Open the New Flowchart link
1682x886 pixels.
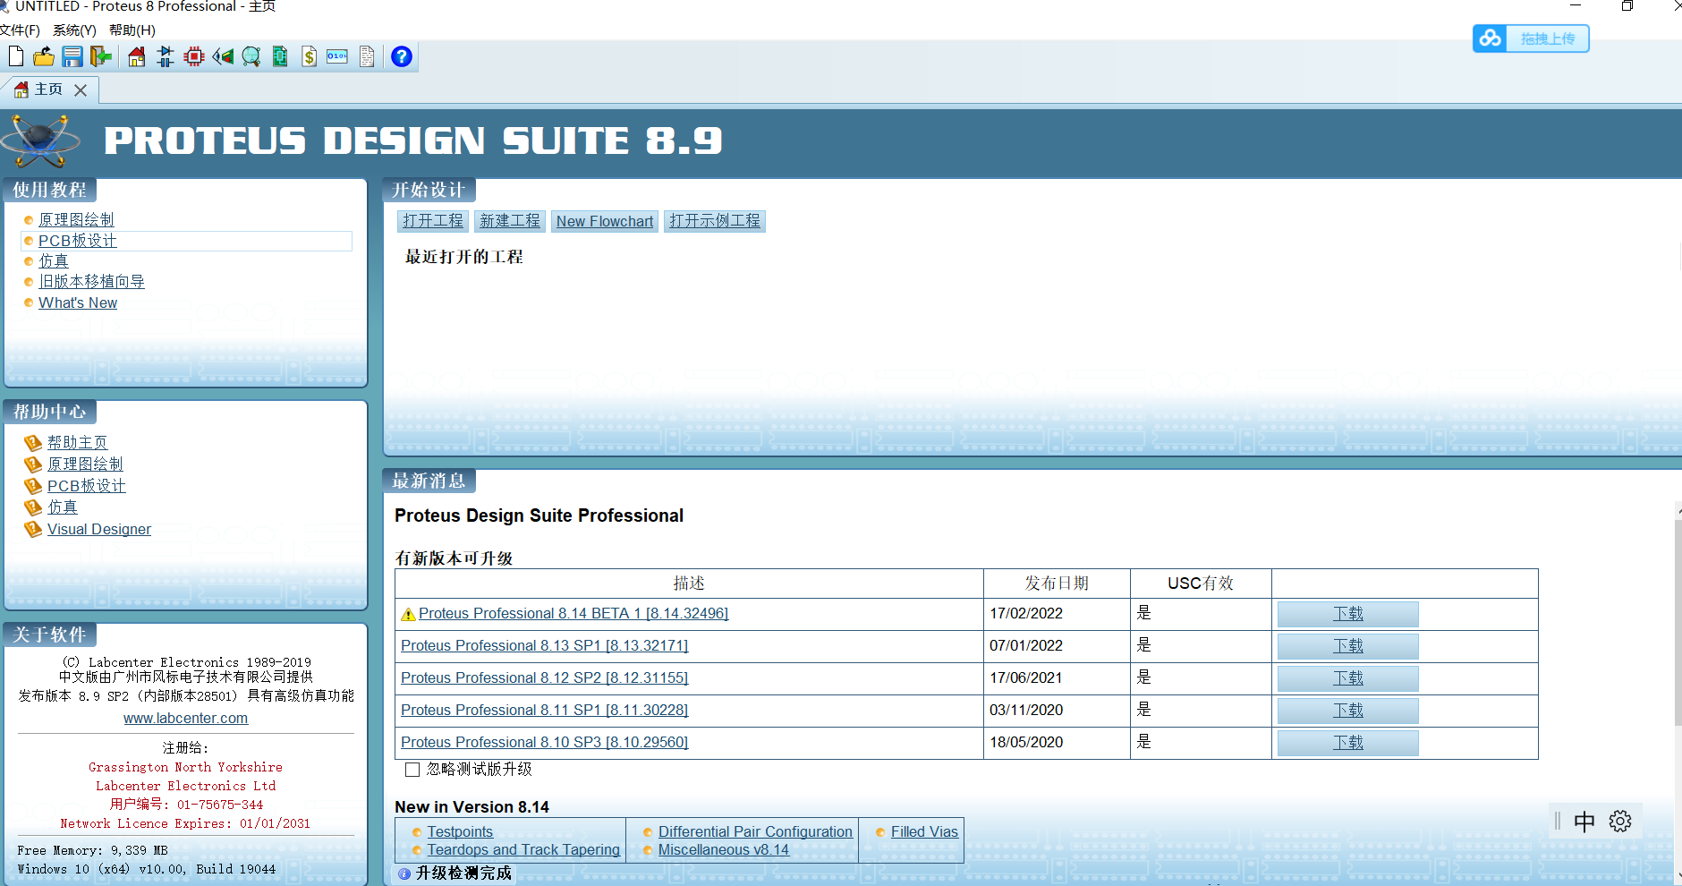pyautogui.click(x=604, y=221)
